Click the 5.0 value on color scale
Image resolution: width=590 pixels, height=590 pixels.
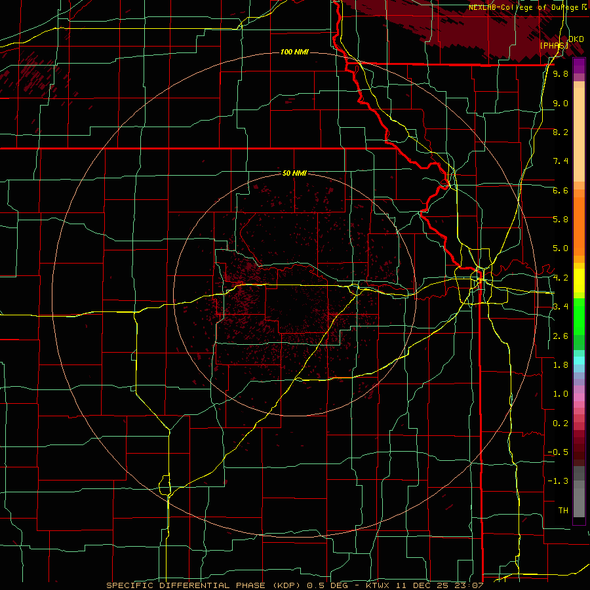coord(560,248)
